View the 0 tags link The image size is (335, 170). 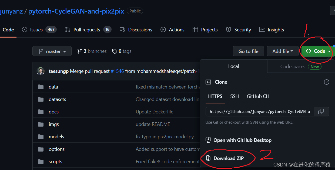pyautogui.click(x=122, y=51)
